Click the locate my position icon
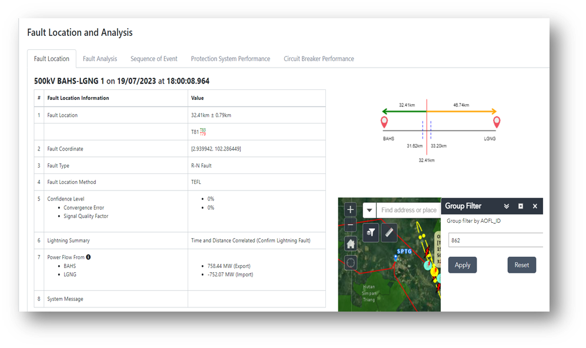Image resolution: width=586 pixels, height=348 pixels. 351,262
